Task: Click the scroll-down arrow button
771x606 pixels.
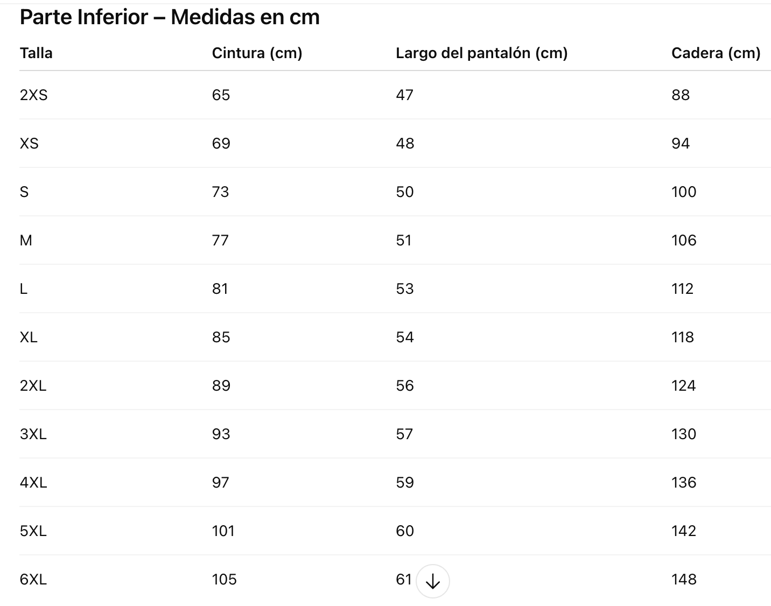Action: click(x=433, y=581)
